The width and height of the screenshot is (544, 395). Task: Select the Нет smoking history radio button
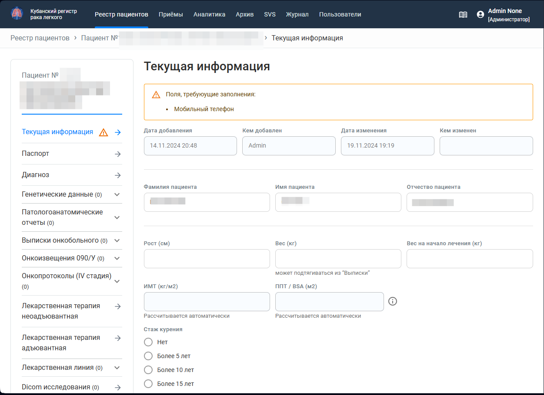[x=148, y=342]
